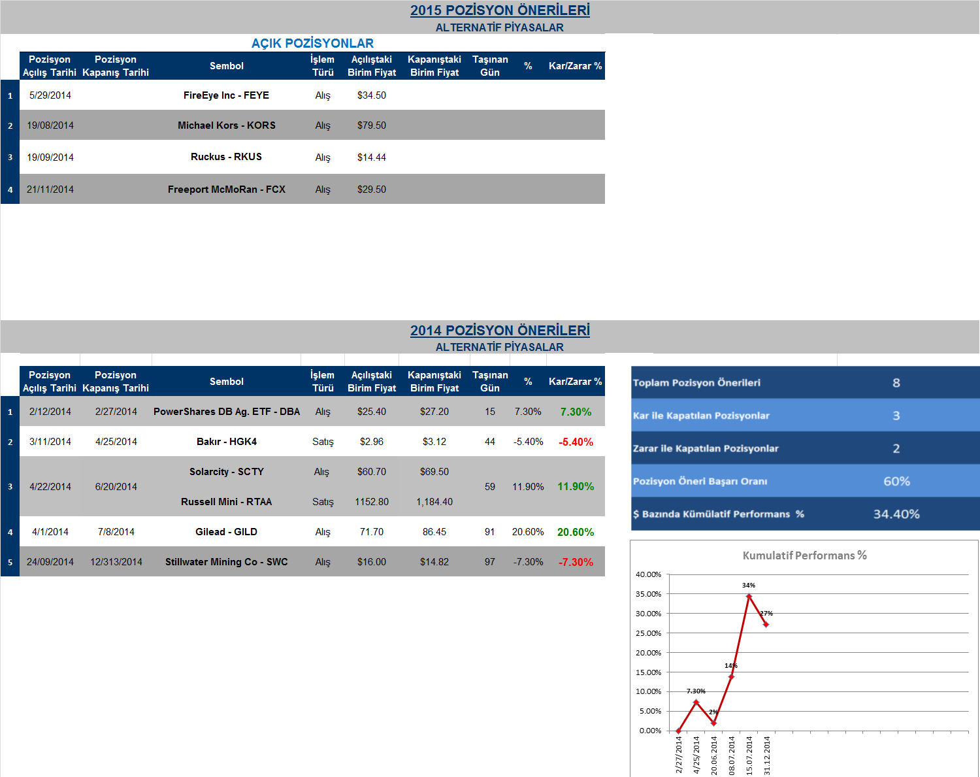Select the Freeport McMoRan - FCX cell
Viewport: 980px width, 777px height.
click(x=226, y=190)
